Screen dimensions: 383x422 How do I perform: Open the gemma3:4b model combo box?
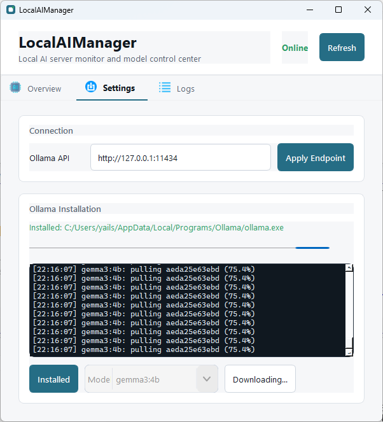point(151,379)
